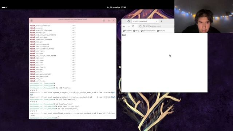Open the CentOS bookmark
233x131 pixels.
(127, 31)
